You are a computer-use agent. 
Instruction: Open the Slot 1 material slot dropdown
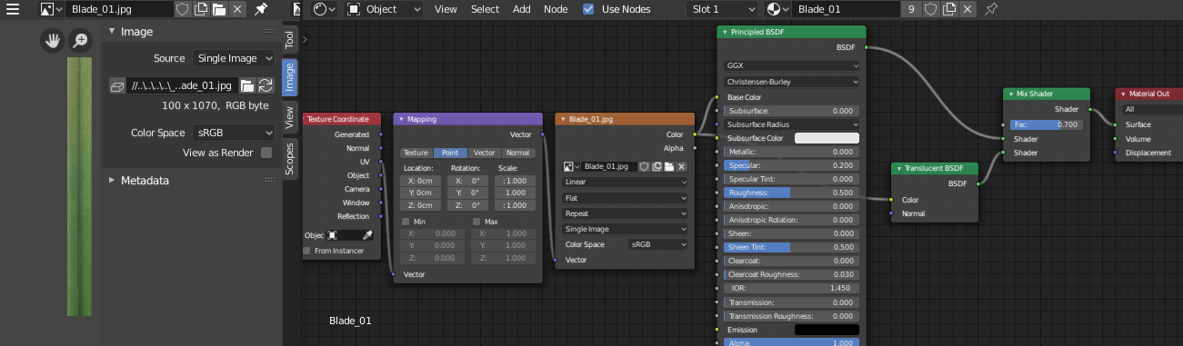point(722,9)
